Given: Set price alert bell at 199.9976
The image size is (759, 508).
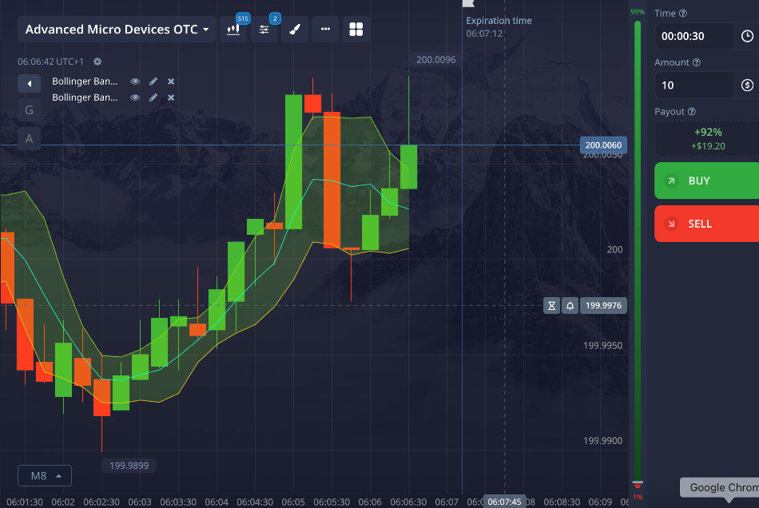Looking at the screenshot, I should (570, 306).
